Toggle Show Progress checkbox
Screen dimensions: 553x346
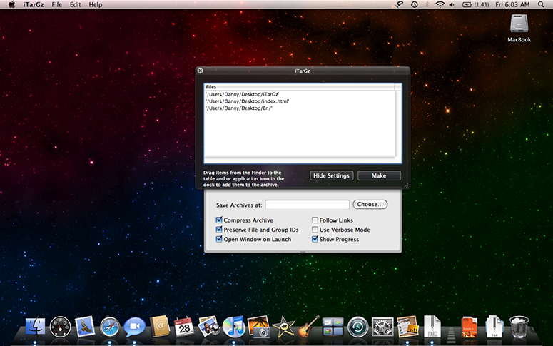click(315, 239)
